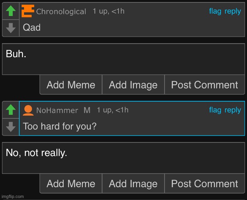This screenshot has height=200, width=247.
Task: Flag NoHammer's comment
Action: coord(215,110)
